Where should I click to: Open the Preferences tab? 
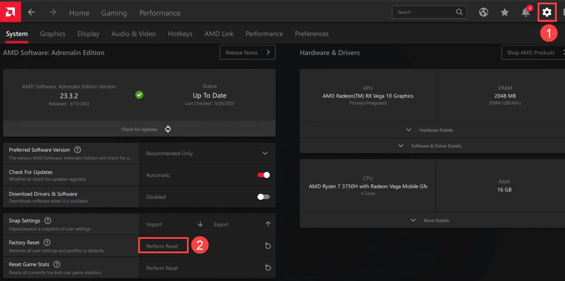click(x=312, y=34)
